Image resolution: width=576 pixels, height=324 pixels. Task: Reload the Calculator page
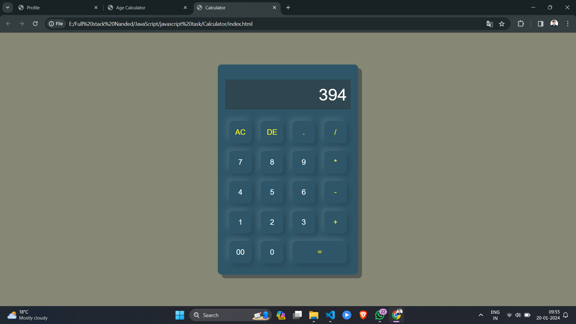click(x=35, y=24)
